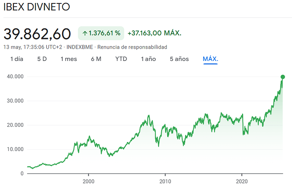The width and height of the screenshot is (292, 186).
Task: Open the 6 M range tab
Action: (x=96, y=59)
